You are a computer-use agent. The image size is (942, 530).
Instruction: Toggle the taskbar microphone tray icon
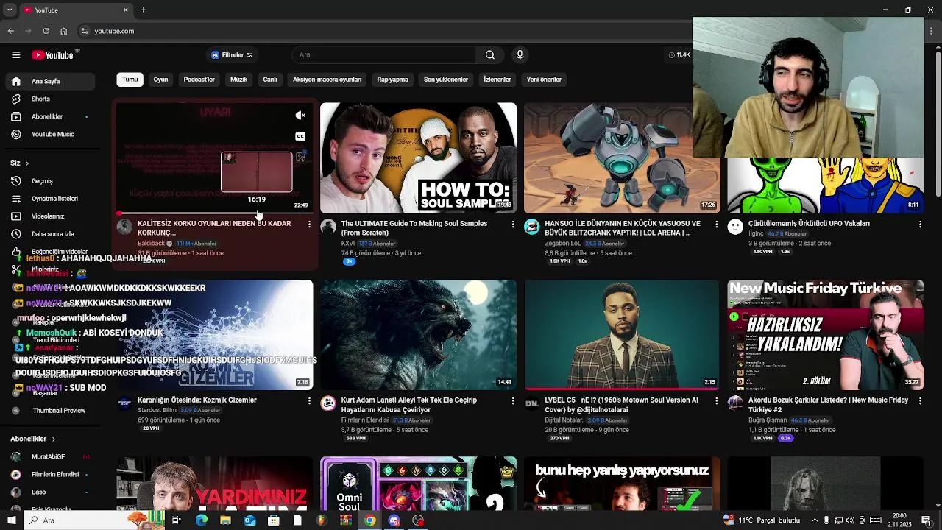click(x=826, y=520)
